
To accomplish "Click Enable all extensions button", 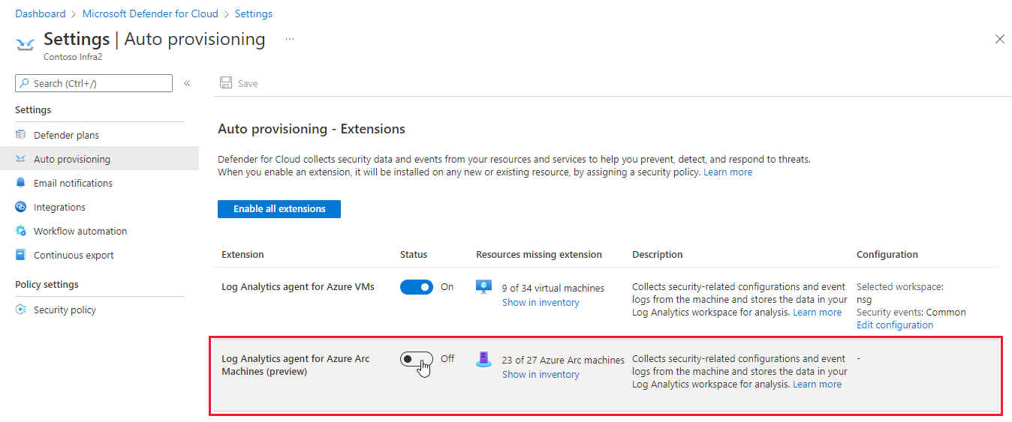I will (279, 209).
